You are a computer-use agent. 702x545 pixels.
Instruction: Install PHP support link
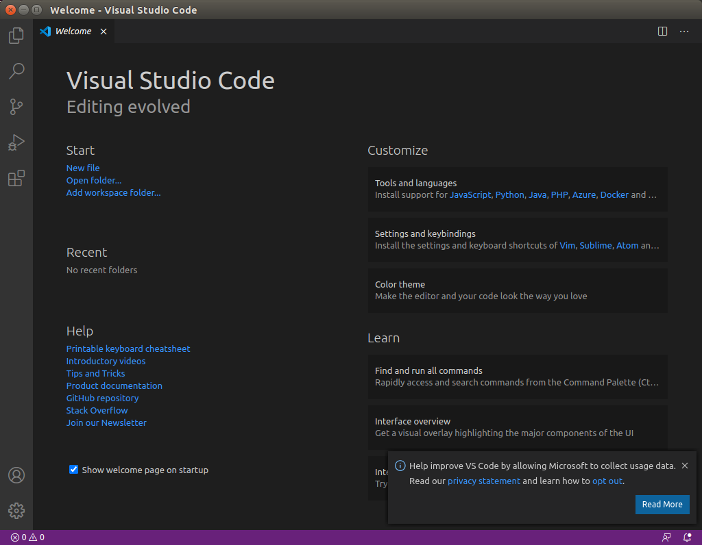pos(559,195)
